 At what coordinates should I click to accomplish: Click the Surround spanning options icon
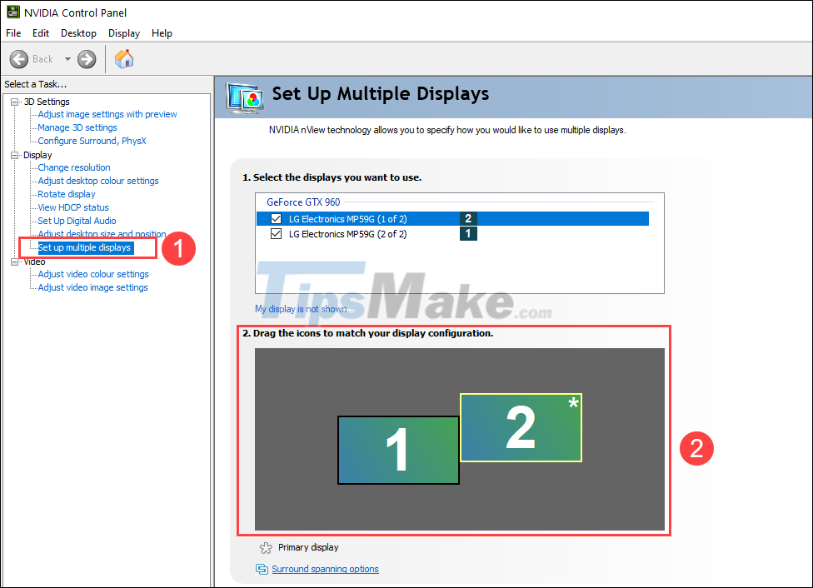261,569
